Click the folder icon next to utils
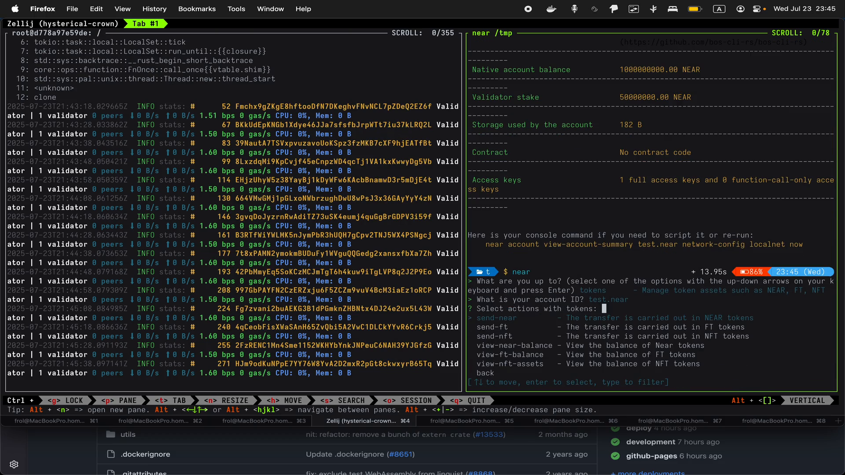The height and width of the screenshot is (475, 845). click(110, 435)
